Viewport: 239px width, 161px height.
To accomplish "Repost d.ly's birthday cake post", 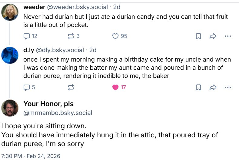I will pyautogui.click(x=71, y=87).
